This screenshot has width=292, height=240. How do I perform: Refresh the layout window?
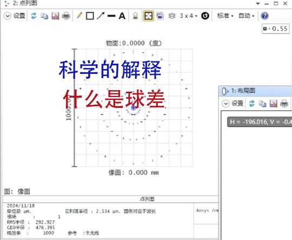point(252,104)
